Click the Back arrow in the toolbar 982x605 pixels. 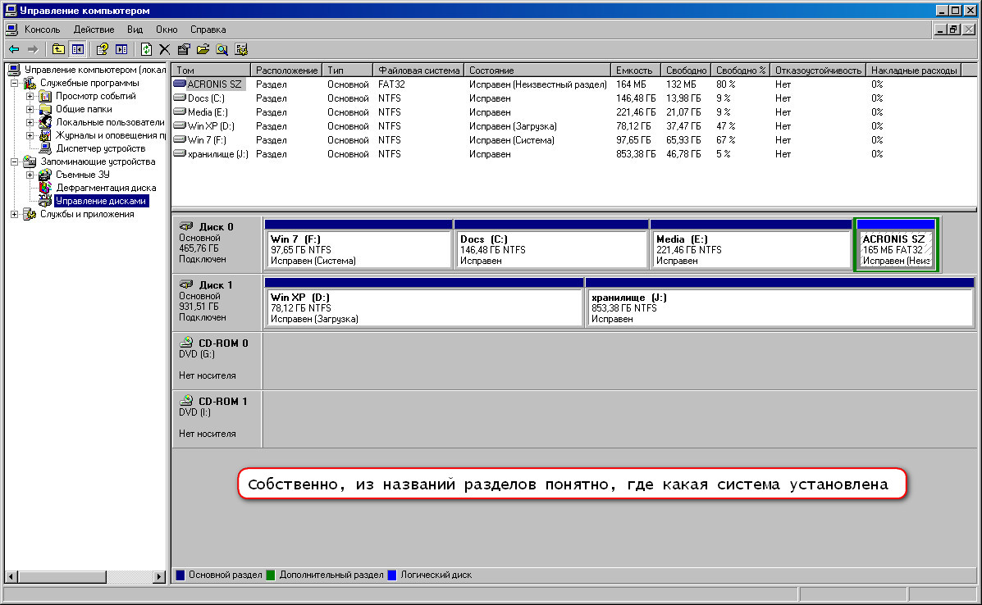coord(14,49)
